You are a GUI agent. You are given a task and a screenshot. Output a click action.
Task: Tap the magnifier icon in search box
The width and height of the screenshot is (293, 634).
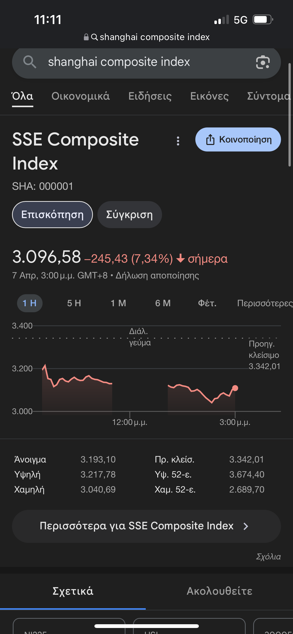pyautogui.click(x=30, y=62)
